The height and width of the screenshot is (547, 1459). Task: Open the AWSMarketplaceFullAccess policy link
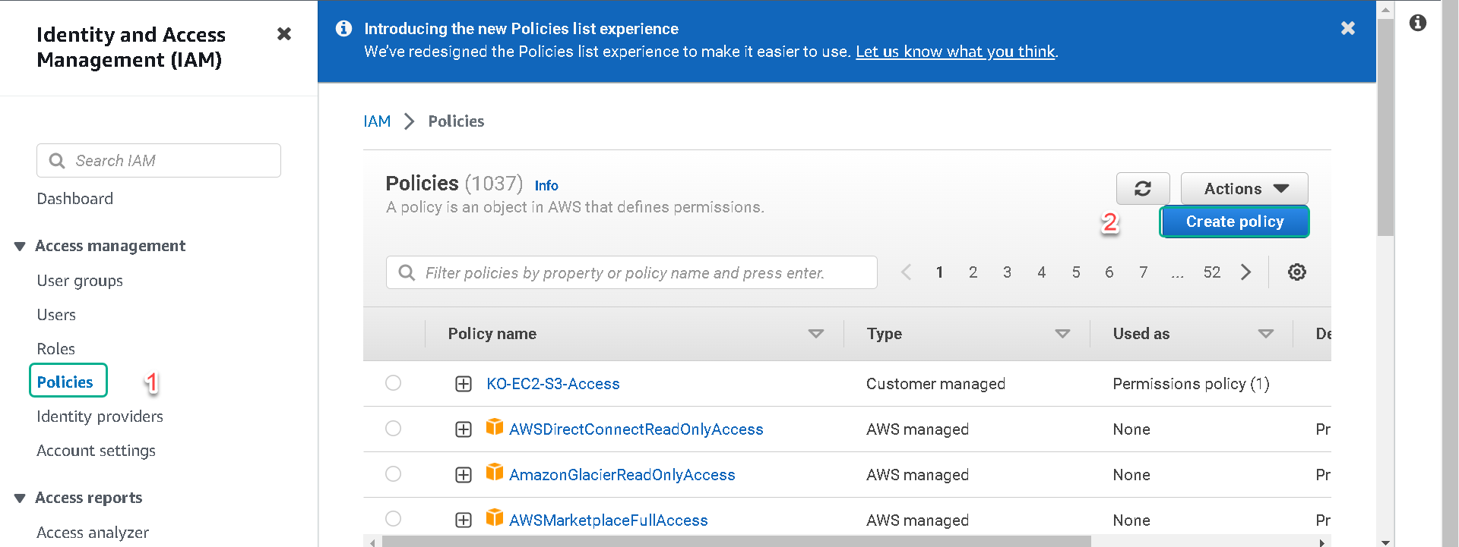(609, 520)
